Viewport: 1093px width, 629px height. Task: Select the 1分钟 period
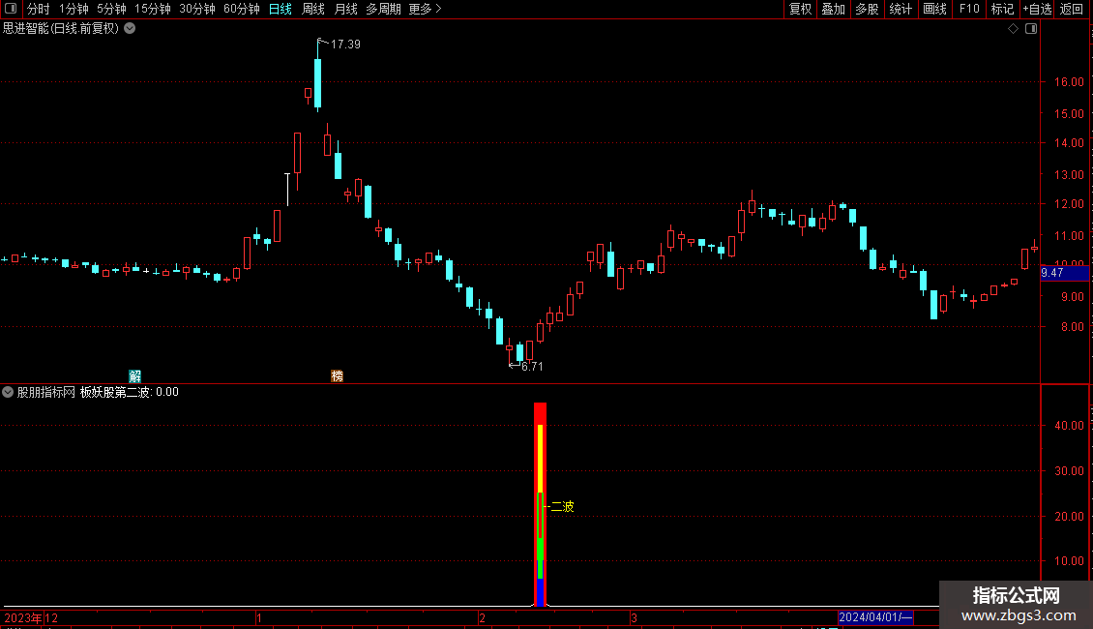click(x=74, y=9)
